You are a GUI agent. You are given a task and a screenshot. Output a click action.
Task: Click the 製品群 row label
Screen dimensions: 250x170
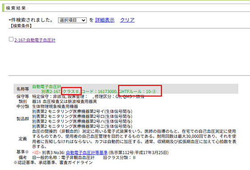[x=23, y=119]
